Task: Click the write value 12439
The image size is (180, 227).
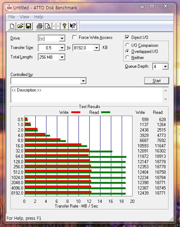Action: pyautogui.click(x=143, y=193)
